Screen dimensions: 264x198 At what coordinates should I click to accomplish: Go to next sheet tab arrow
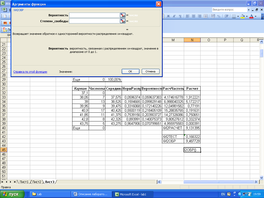click(11, 182)
